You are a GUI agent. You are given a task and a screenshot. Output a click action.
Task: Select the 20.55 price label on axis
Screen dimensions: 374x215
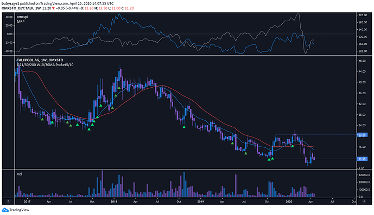point(362,135)
